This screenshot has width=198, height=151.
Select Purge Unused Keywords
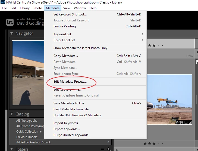(95, 135)
